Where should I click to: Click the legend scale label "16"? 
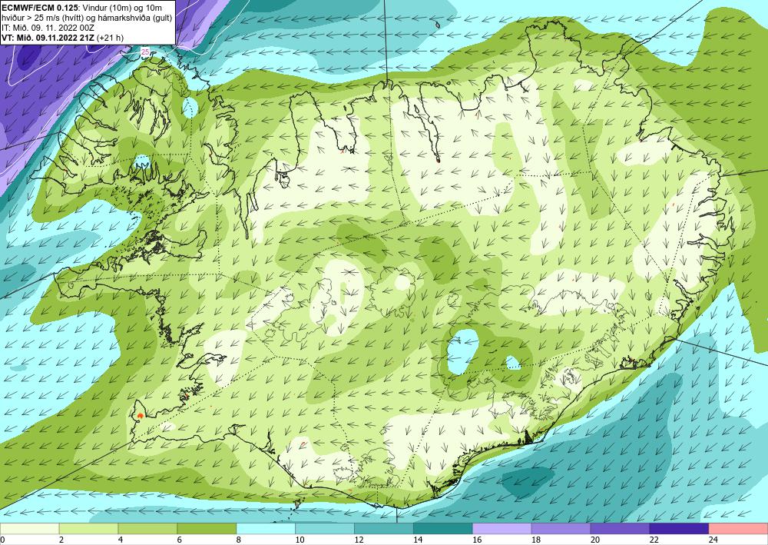(x=477, y=540)
